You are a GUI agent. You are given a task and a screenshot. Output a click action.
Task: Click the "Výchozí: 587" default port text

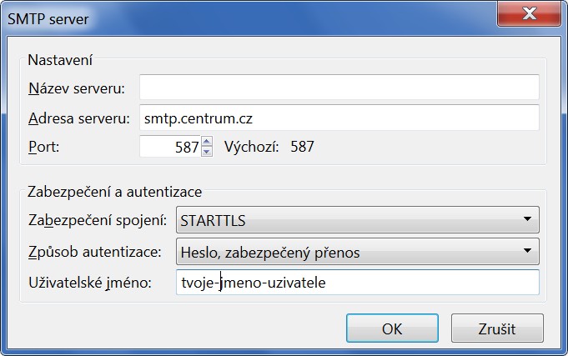click(269, 148)
